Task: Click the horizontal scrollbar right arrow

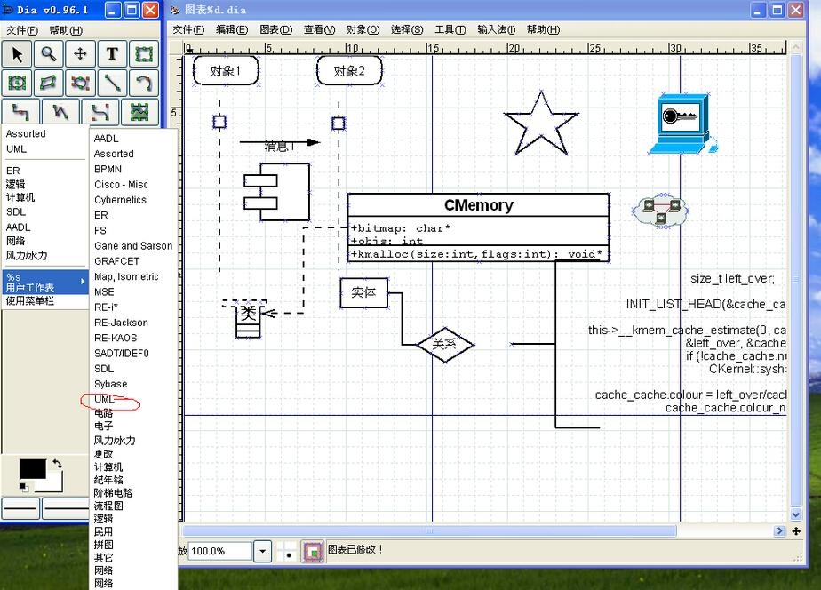Action: click(x=779, y=531)
